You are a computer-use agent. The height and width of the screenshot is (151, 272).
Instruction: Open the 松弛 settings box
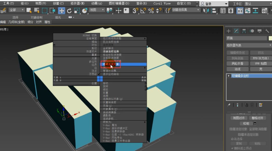click(255, 123)
